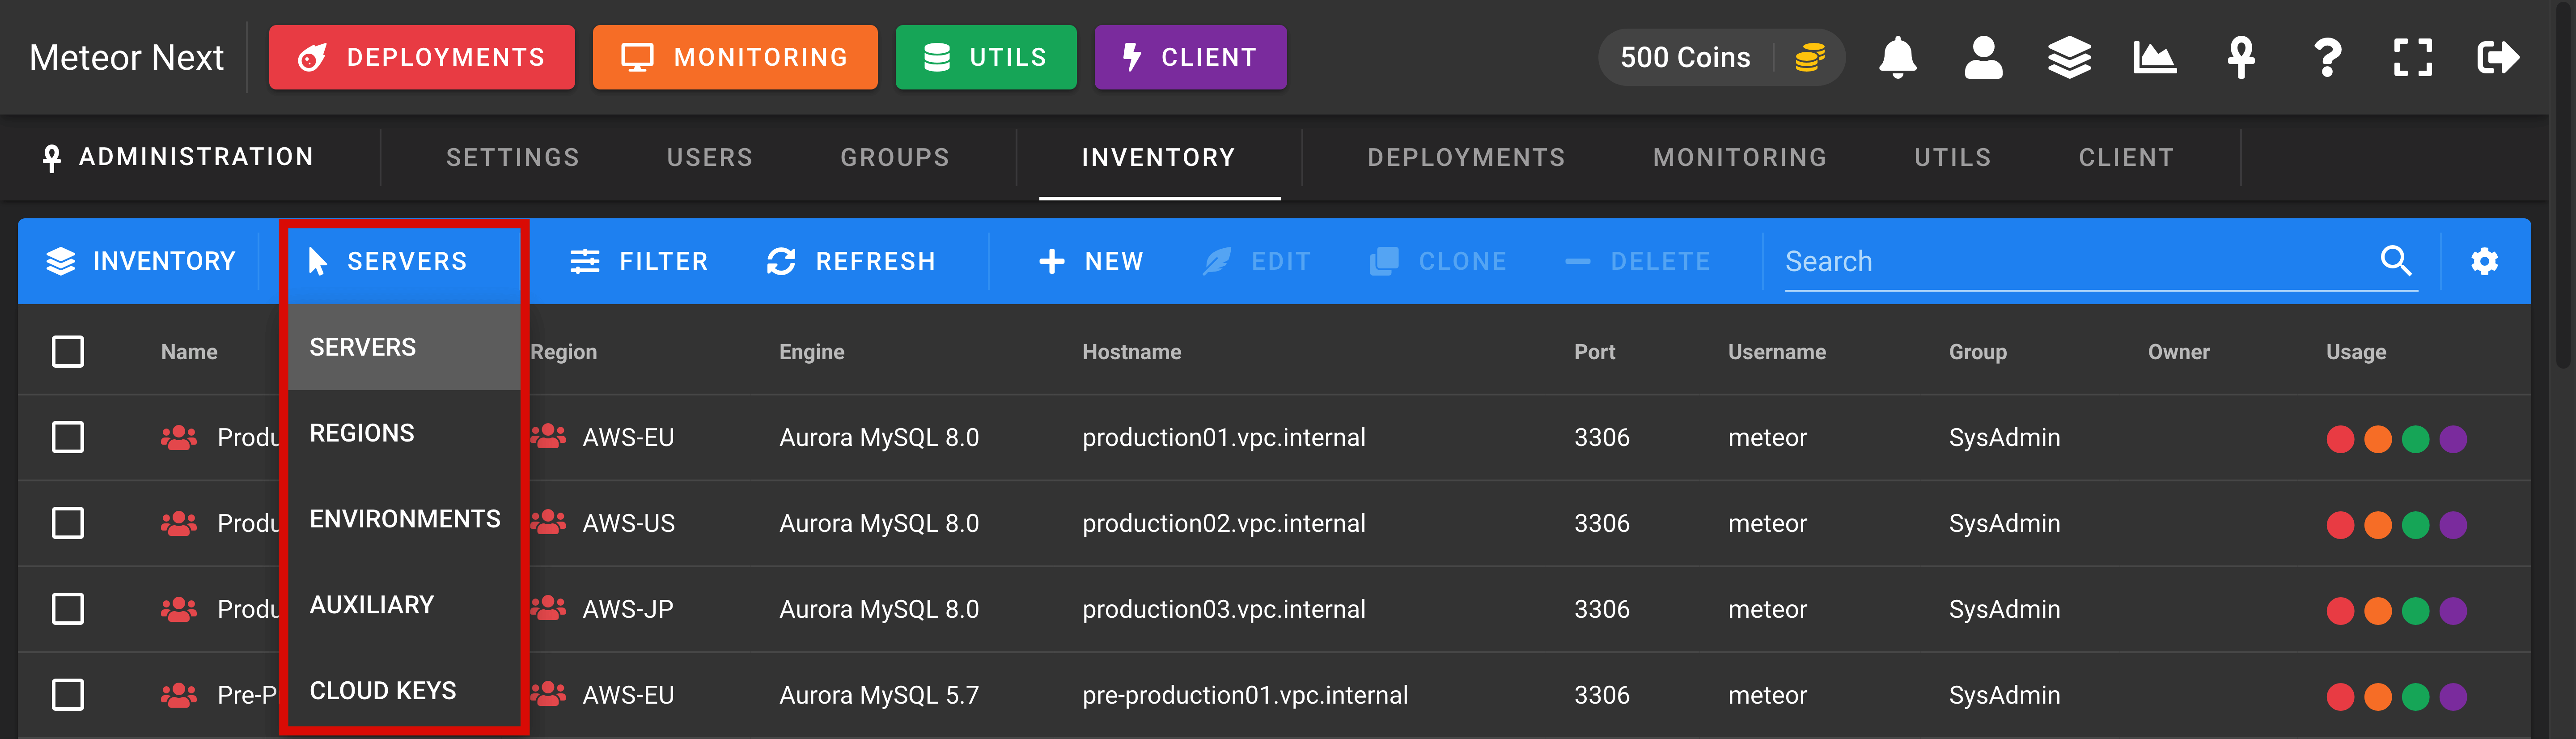Click the inventory layers icon in top bar
The height and width of the screenshot is (739, 2576).
click(x=2069, y=57)
